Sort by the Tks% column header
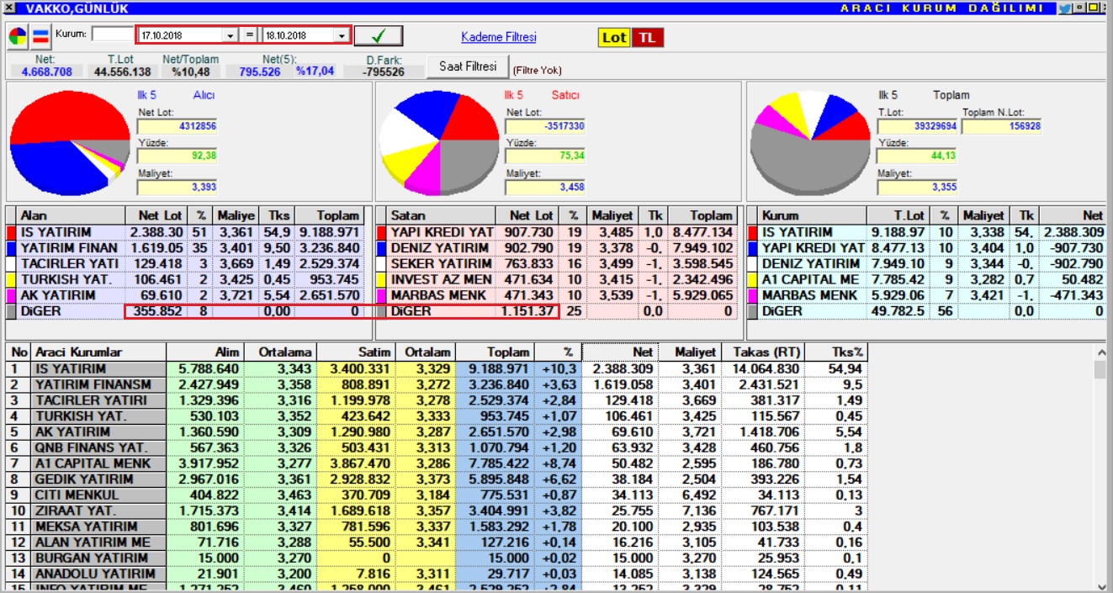 [835, 352]
